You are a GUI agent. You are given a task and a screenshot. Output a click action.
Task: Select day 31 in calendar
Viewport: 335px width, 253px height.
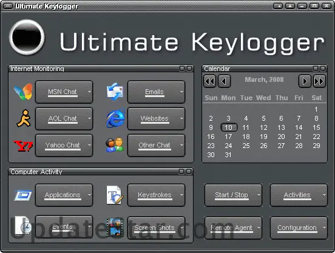(x=228, y=155)
